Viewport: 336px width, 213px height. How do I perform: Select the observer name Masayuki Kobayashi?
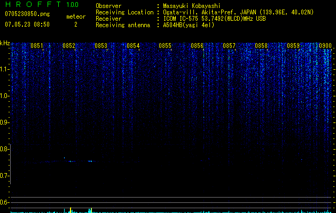click(x=192, y=6)
